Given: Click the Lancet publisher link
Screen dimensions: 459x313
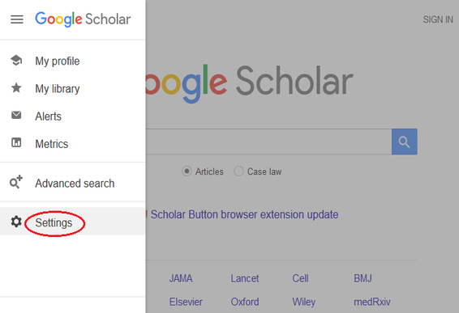Looking at the screenshot, I should click(245, 278).
